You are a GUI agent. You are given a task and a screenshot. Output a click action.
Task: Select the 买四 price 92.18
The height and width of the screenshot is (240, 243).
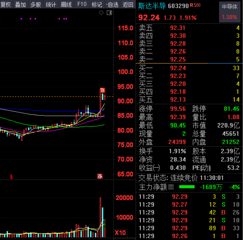178,92
